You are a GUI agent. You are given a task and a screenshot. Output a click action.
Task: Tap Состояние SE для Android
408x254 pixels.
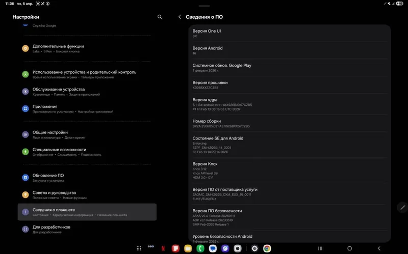pos(290,145)
